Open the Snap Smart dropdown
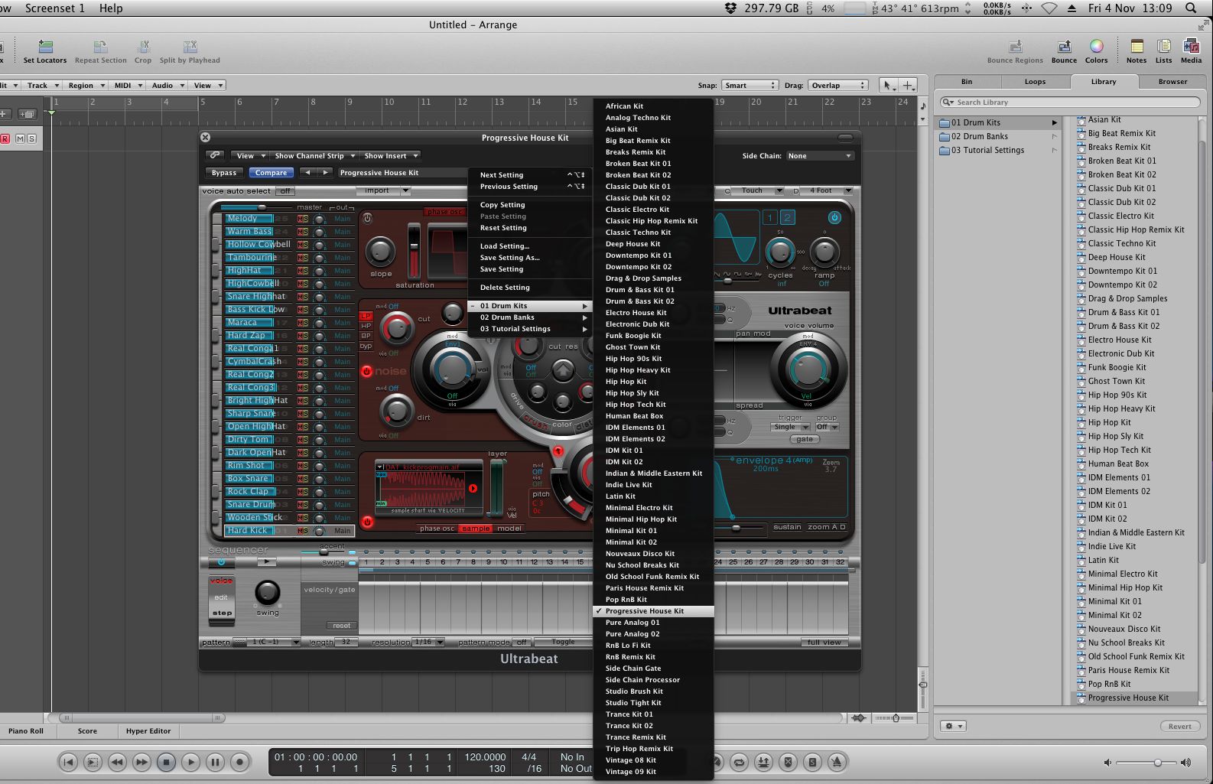 [749, 86]
